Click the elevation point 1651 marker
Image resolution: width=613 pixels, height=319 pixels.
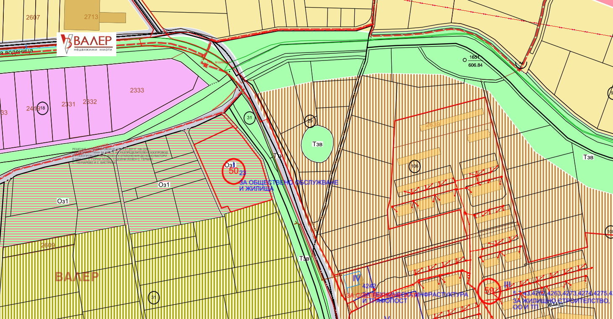[x=464, y=60]
